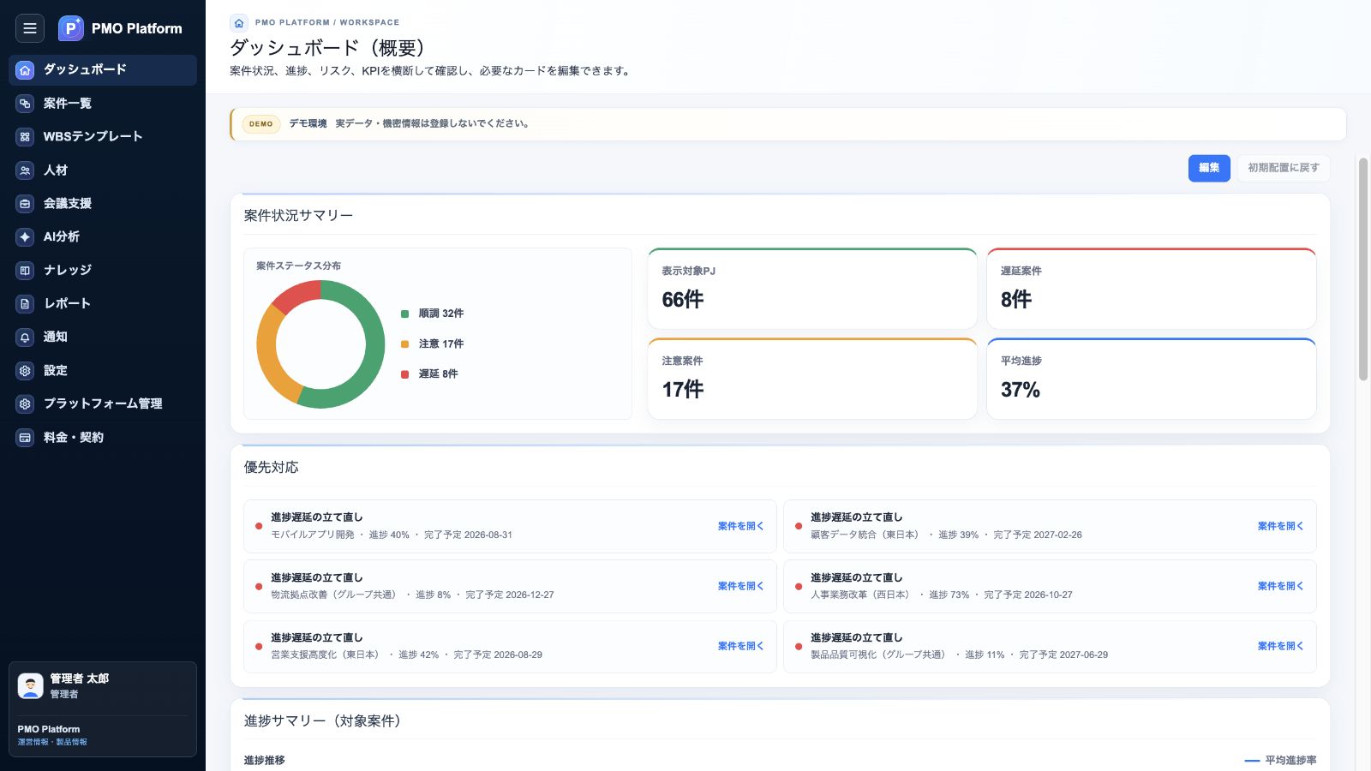This screenshot has width=1371, height=771.
Task: Click the 初期配置に戻す button
Action: point(1284,168)
